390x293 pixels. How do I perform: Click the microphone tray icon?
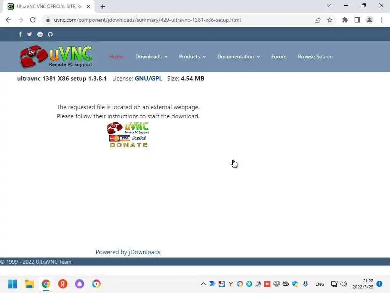pyautogui.click(x=305, y=284)
